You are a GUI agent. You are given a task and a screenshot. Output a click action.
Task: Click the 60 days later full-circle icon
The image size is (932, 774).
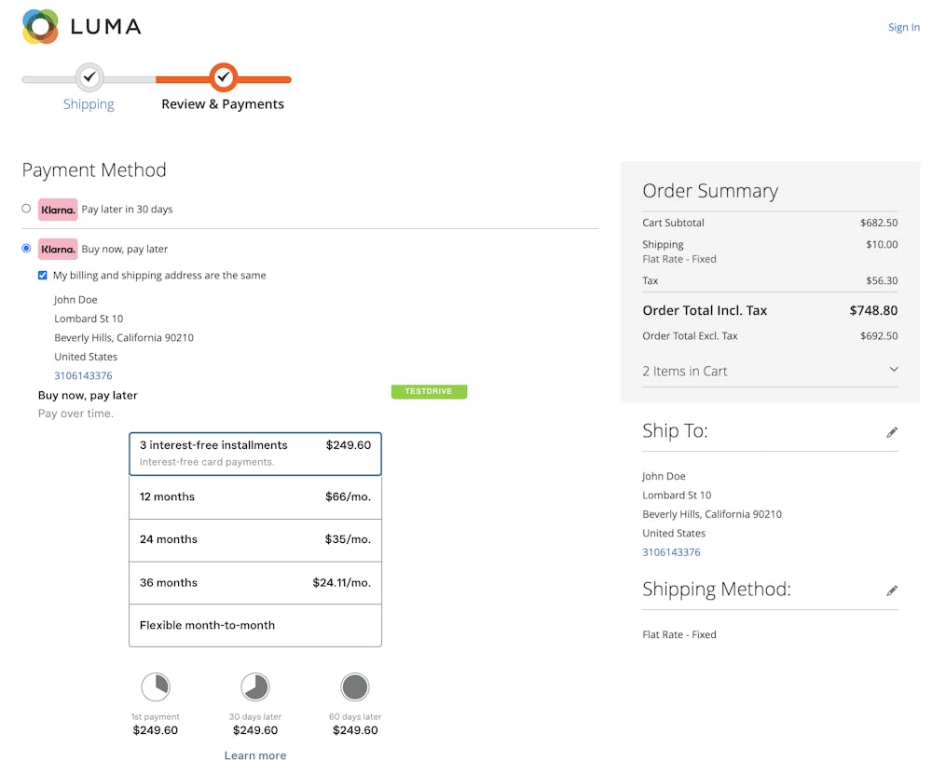tap(355, 687)
